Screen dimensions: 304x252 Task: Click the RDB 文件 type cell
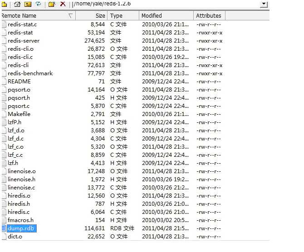point(122,228)
